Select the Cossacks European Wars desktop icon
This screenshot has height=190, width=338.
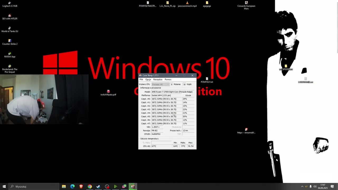[246, 6]
